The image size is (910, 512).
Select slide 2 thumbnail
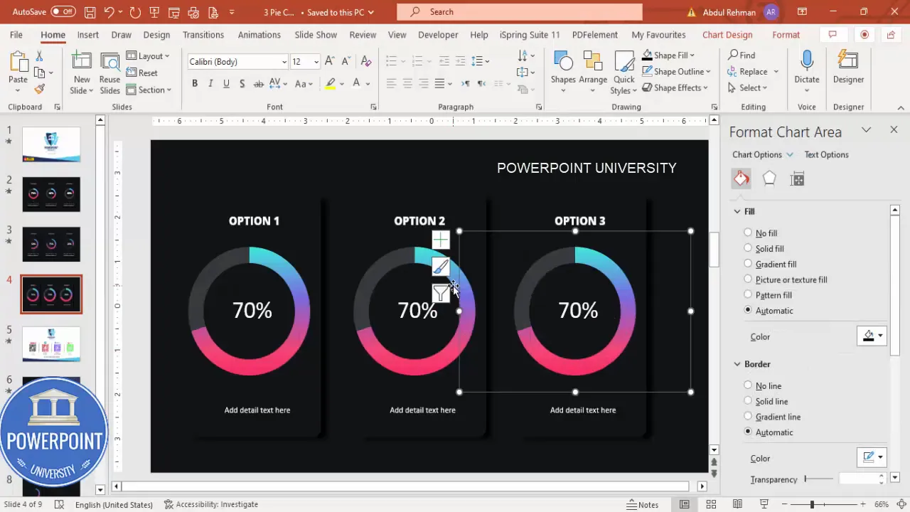coord(51,194)
